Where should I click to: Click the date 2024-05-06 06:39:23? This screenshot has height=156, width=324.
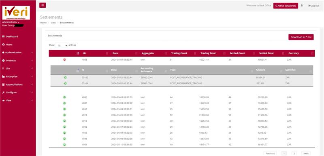[x=122, y=121]
